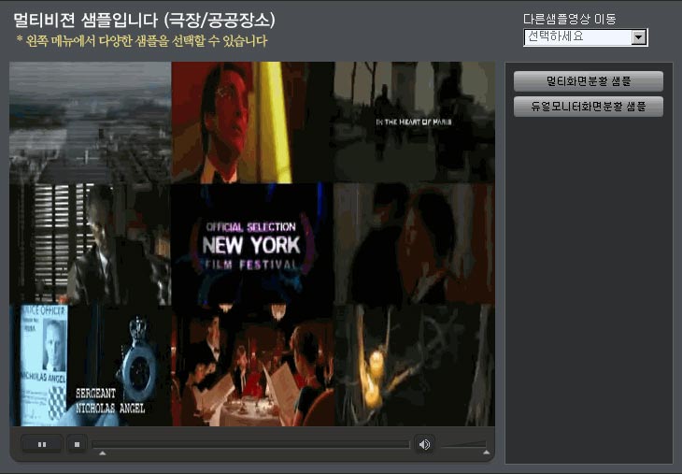The width and height of the screenshot is (682, 474).
Task: Click the 듀얼모니터화면분할 샘플 button
Action: pyautogui.click(x=589, y=107)
